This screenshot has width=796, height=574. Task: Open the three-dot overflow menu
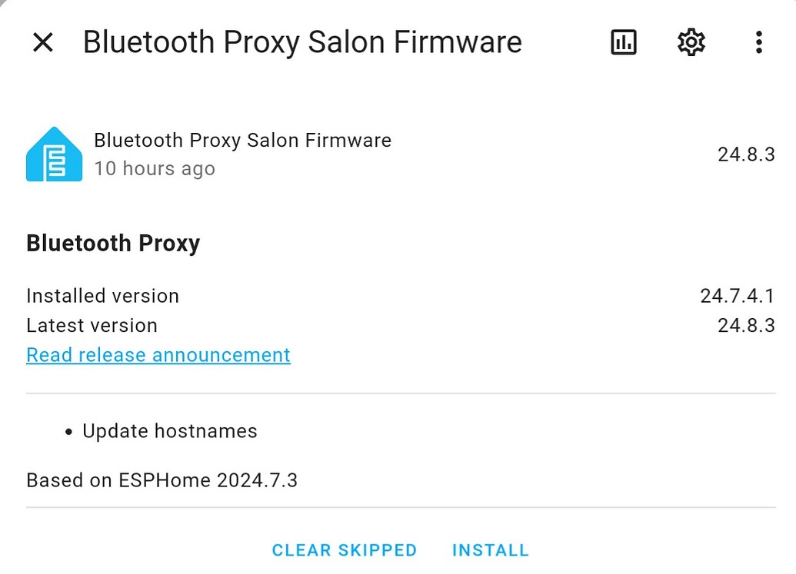click(758, 42)
